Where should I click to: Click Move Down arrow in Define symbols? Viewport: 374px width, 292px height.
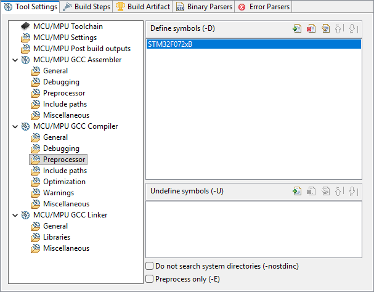352,28
